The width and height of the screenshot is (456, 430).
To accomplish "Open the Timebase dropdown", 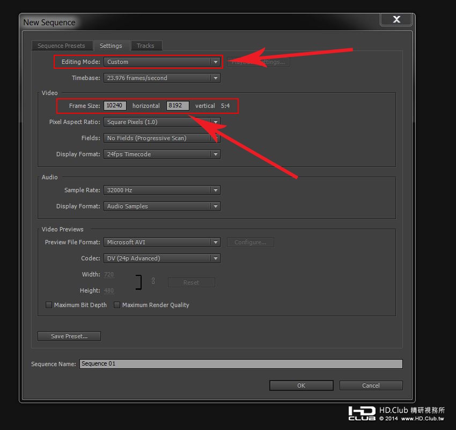I will tap(162, 78).
